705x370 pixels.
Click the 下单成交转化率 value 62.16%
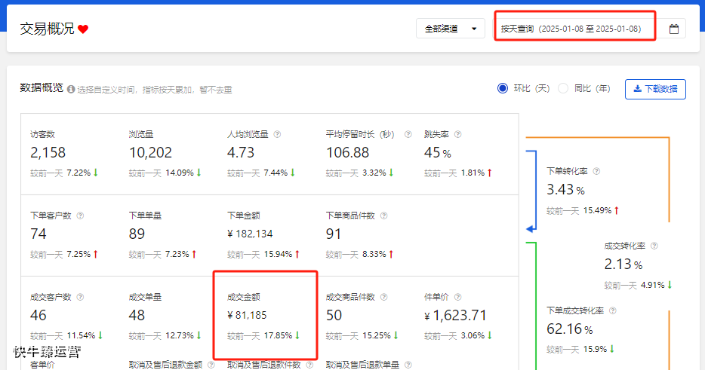click(570, 329)
